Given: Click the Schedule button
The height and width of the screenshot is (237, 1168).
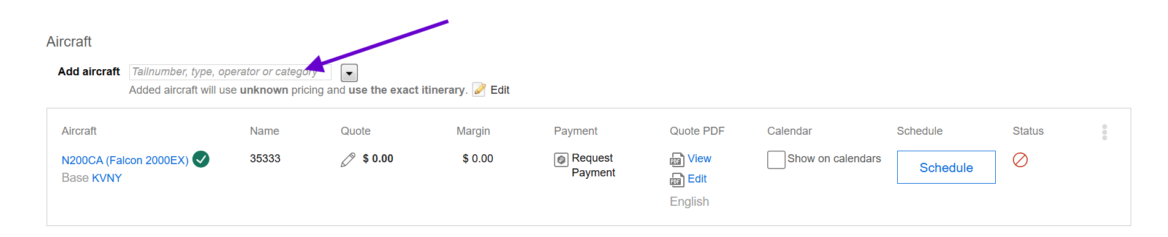Looking at the screenshot, I should click(x=946, y=167).
